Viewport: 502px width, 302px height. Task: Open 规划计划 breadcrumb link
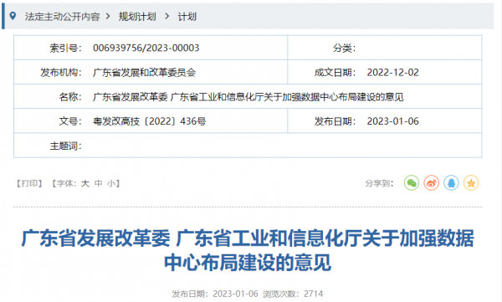[x=137, y=17]
